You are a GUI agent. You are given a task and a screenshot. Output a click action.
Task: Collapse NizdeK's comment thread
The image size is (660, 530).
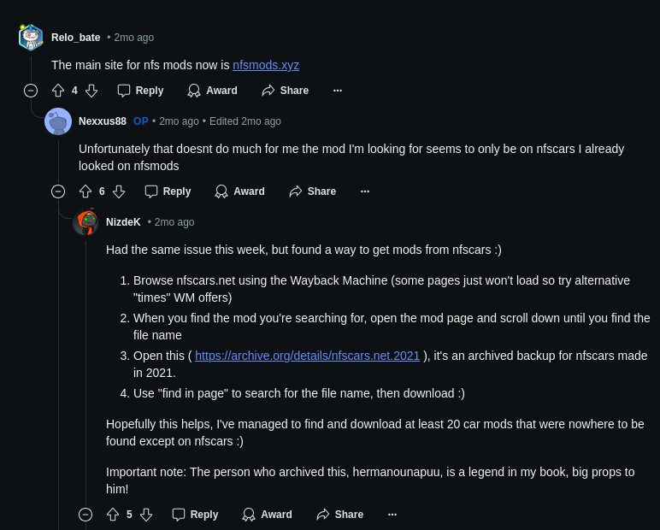85,515
